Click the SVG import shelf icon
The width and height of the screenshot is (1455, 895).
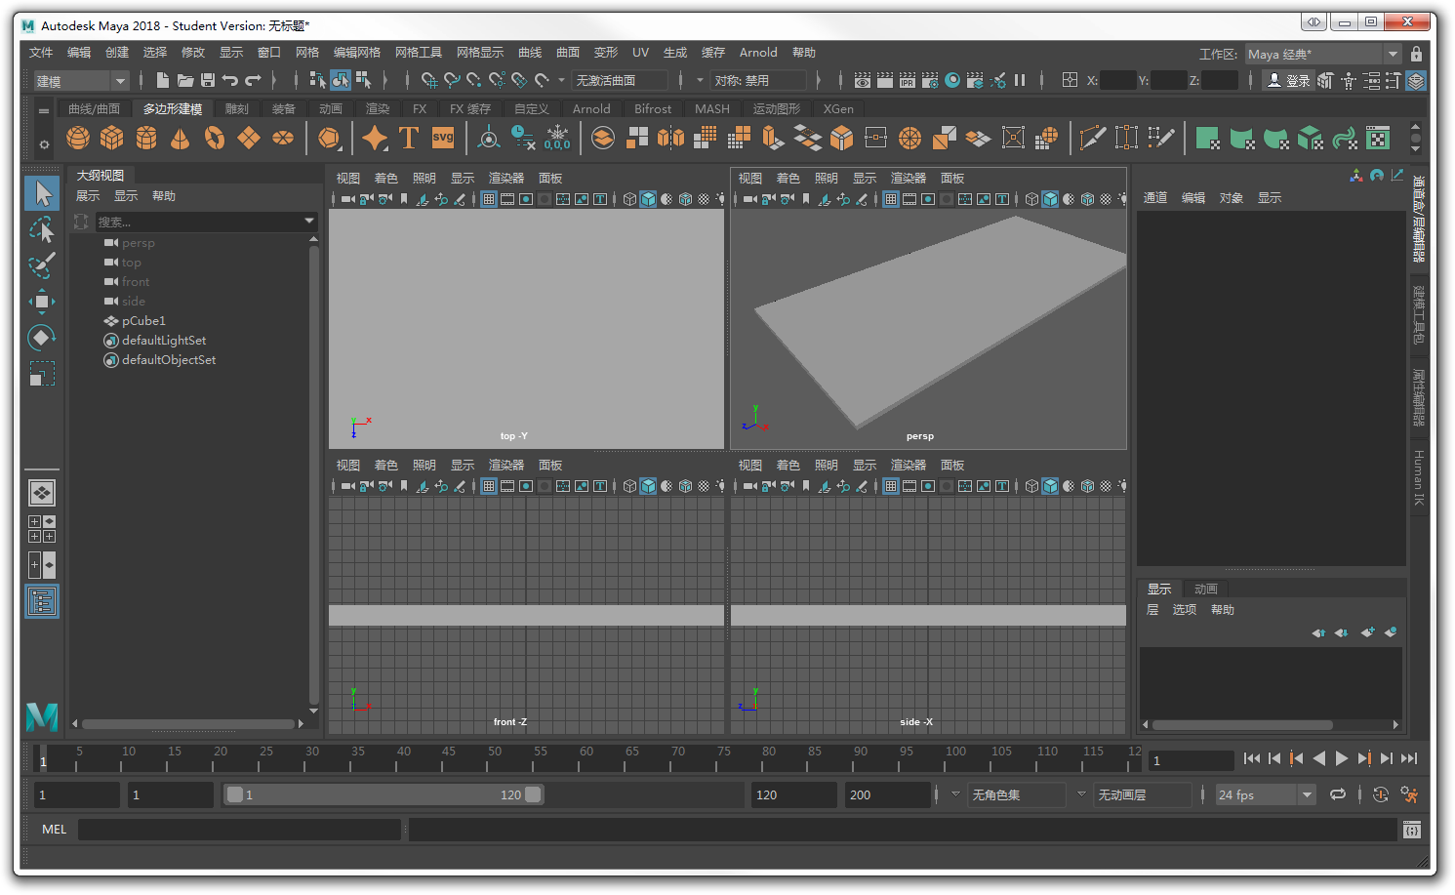[x=443, y=139]
